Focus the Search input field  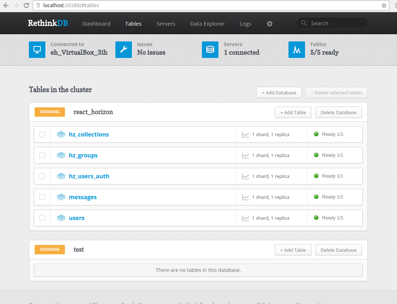coord(332,23)
